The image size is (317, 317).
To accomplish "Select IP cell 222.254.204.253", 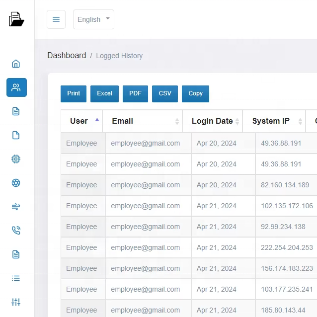I will tap(287, 247).
